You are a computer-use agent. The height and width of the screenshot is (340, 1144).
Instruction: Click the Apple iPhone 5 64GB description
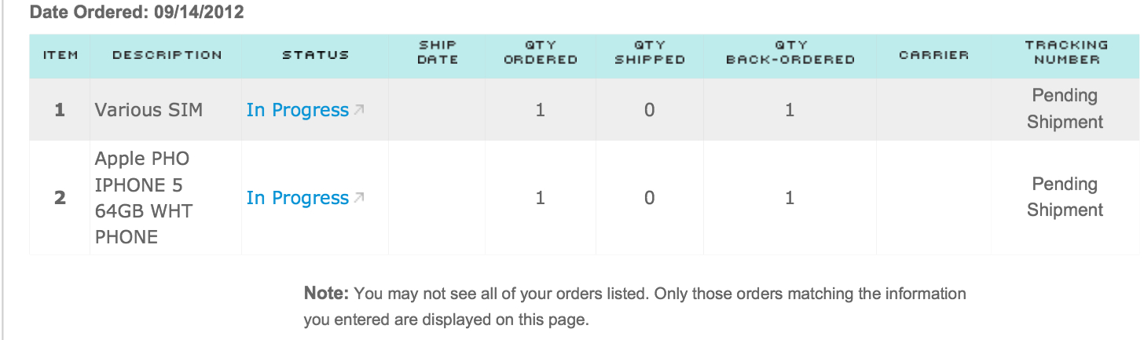point(144,198)
